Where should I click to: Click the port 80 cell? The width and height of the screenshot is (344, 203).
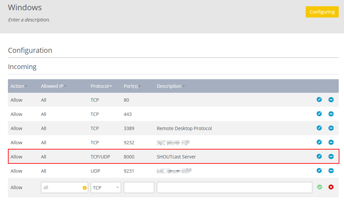pos(126,100)
